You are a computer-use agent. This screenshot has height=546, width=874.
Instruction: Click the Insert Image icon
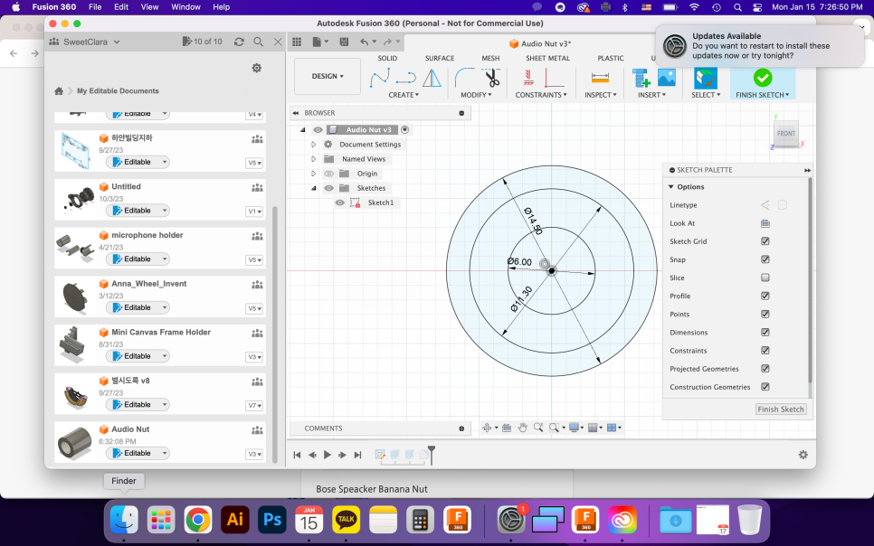click(667, 78)
